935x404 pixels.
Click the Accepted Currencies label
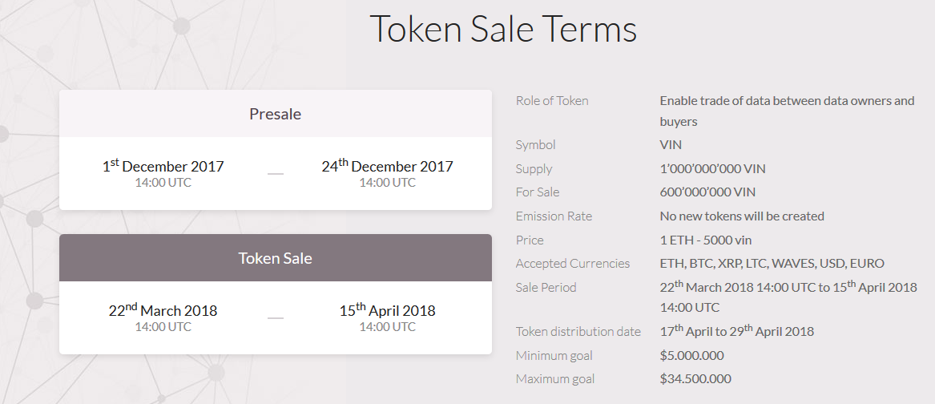click(x=572, y=263)
